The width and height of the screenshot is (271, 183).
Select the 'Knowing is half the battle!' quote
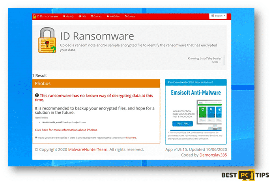coord(204,58)
